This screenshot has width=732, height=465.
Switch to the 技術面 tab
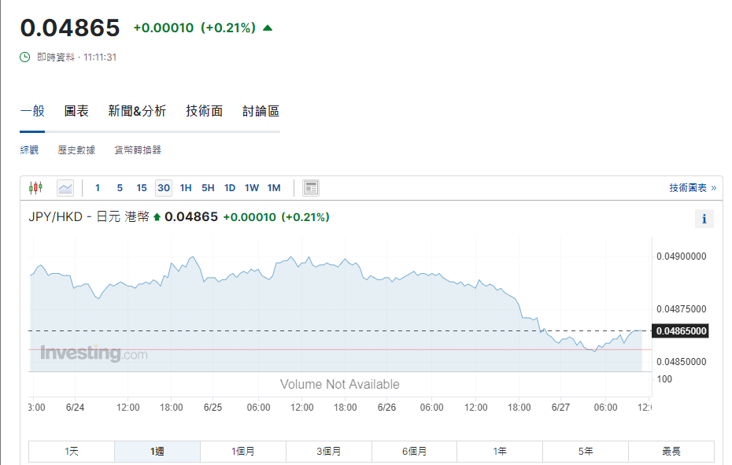tap(205, 112)
